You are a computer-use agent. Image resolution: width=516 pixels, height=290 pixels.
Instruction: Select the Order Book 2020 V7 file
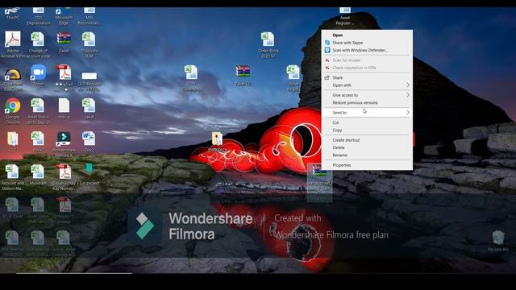click(x=268, y=45)
